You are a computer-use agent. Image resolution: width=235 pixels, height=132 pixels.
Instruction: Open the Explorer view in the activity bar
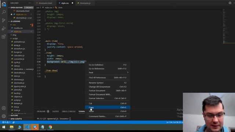(x=4, y=4)
